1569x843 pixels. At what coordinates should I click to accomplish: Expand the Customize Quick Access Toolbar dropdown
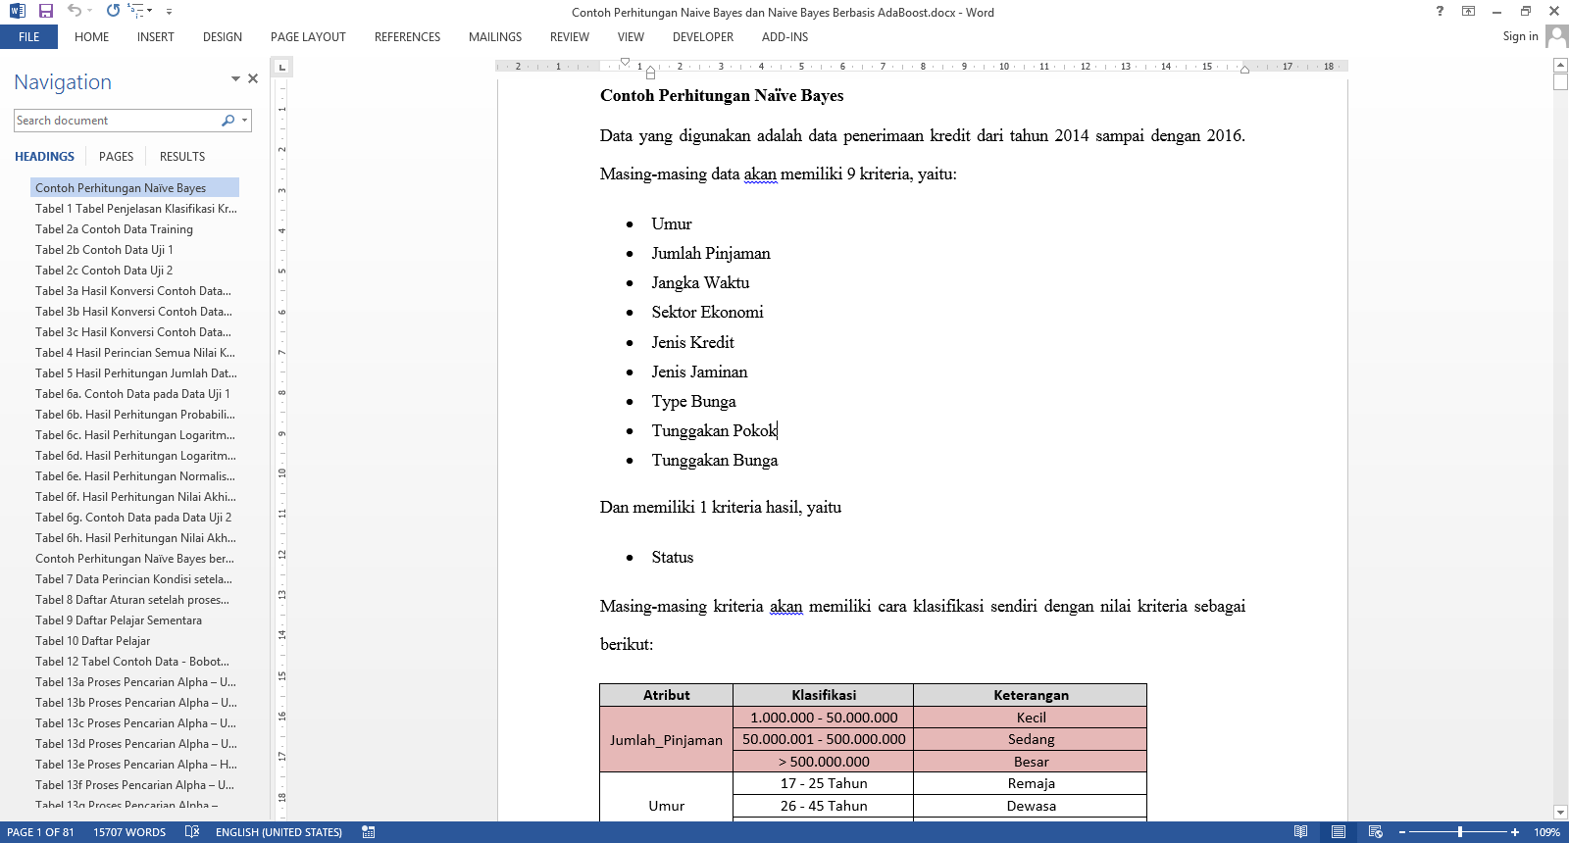pyautogui.click(x=169, y=12)
